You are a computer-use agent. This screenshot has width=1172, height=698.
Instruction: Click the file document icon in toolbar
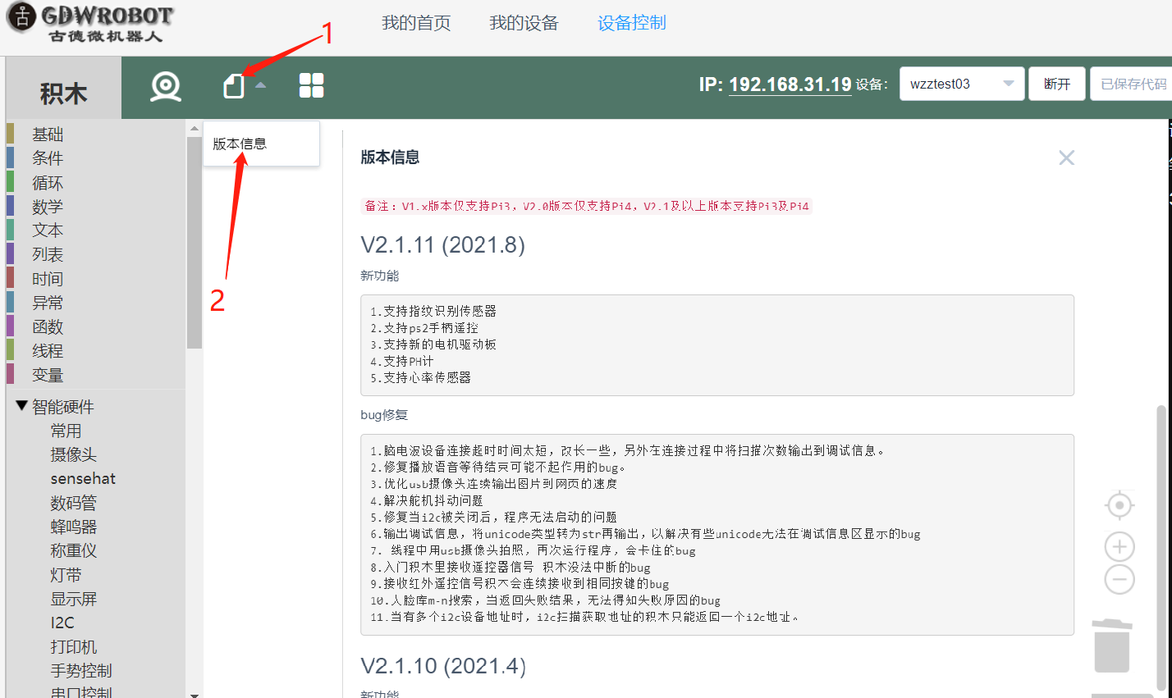pyautogui.click(x=234, y=85)
